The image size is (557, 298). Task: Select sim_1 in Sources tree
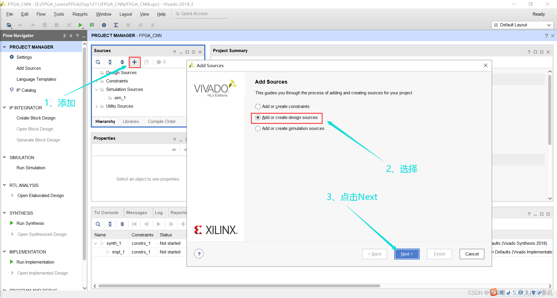pyautogui.click(x=120, y=98)
